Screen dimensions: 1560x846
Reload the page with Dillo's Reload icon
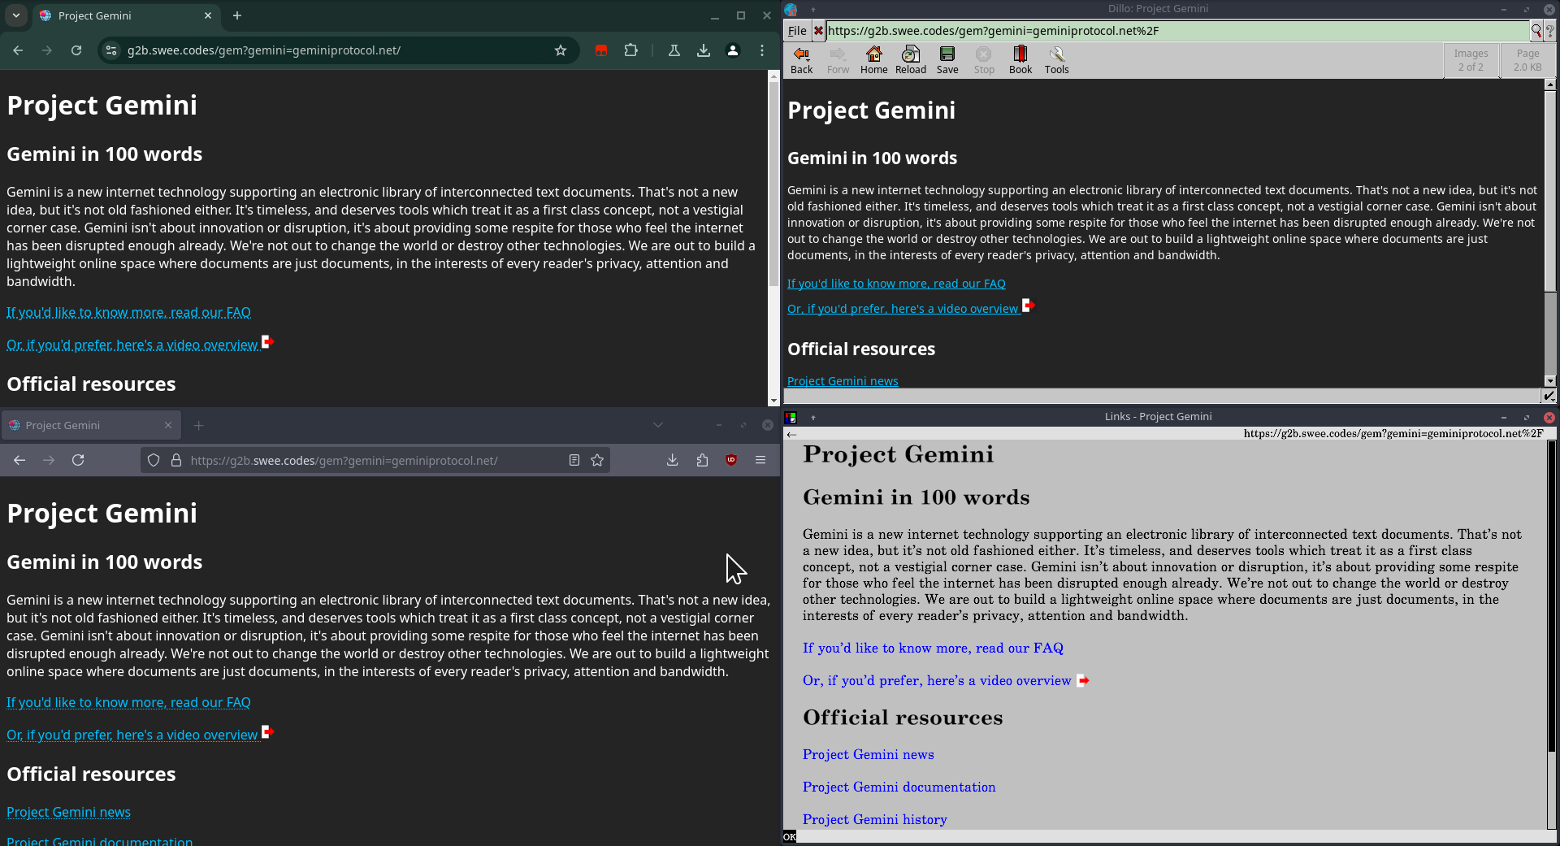click(x=910, y=59)
